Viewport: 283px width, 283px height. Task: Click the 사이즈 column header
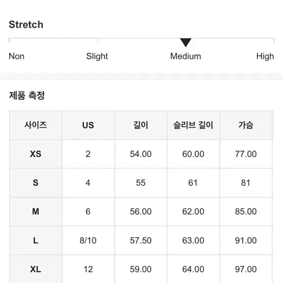pos(36,125)
